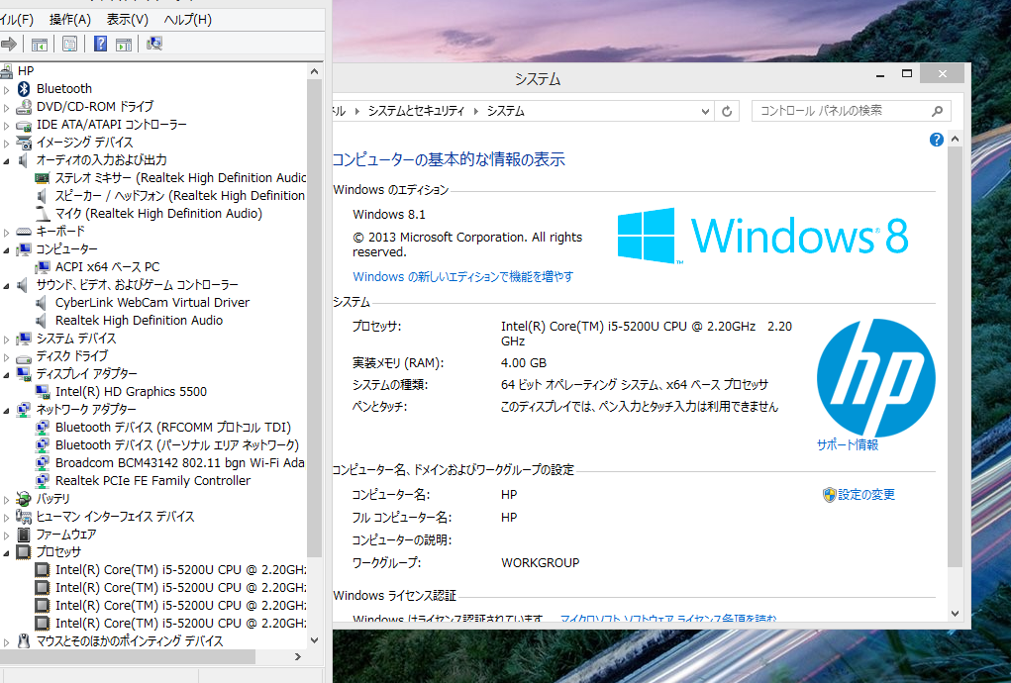Image resolution: width=1011 pixels, height=683 pixels.
Task: Expand the ディスク ドライブ node arrow
Action: coord(7,357)
